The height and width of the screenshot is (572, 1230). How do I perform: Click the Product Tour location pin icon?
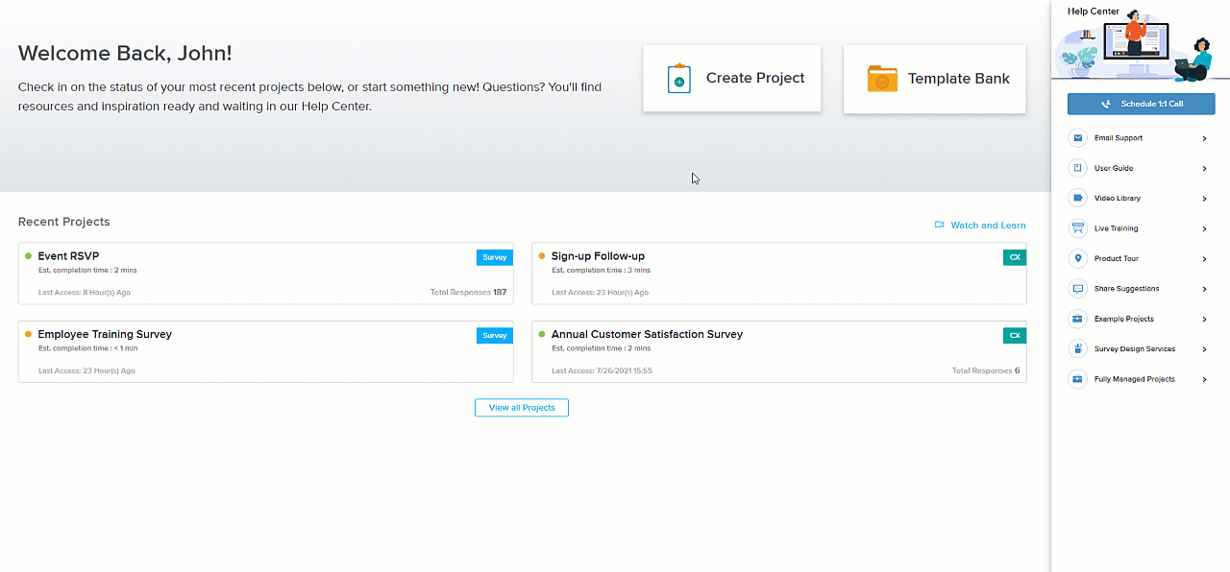coord(1077,259)
